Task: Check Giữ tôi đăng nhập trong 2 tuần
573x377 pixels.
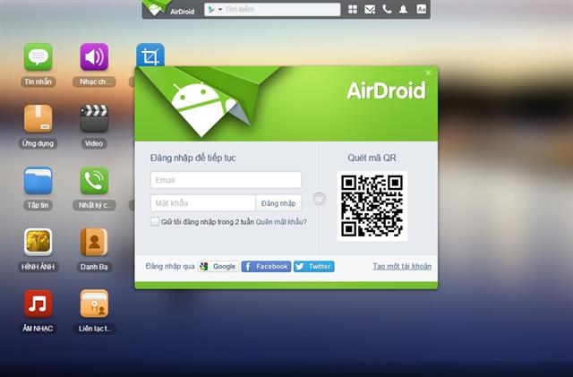Action: point(155,221)
